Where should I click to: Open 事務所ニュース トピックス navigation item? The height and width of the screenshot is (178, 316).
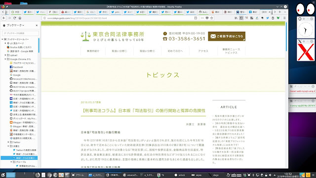point(231,51)
